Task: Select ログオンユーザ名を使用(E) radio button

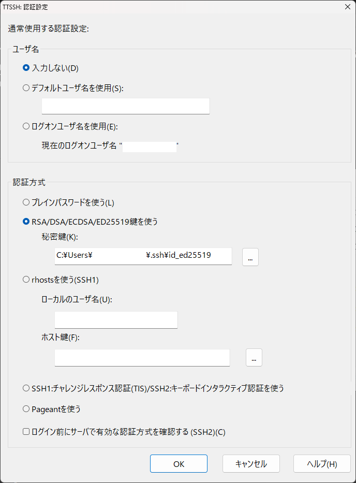Action: [x=26, y=126]
